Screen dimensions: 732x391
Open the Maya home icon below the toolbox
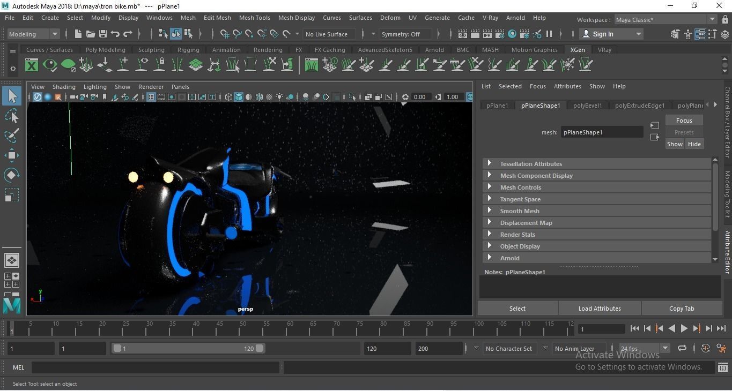[x=12, y=305]
